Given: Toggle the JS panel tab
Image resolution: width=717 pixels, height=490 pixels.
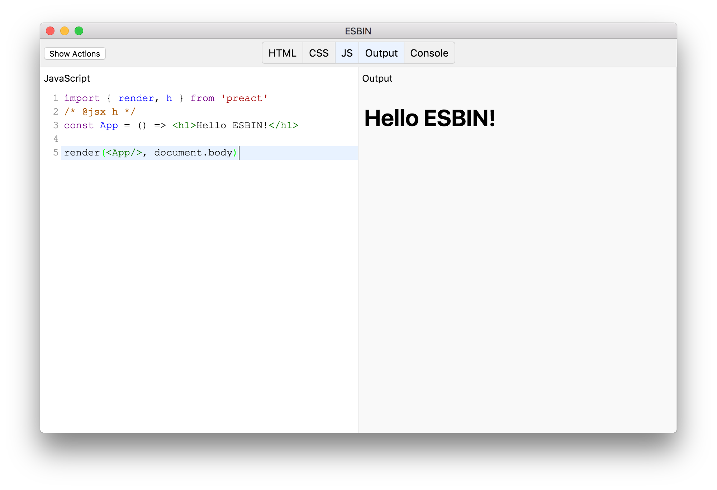Looking at the screenshot, I should [347, 53].
